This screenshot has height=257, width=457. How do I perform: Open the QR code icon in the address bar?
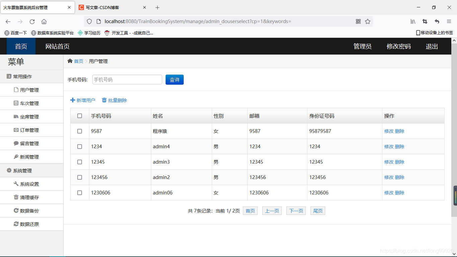pyautogui.click(x=358, y=21)
